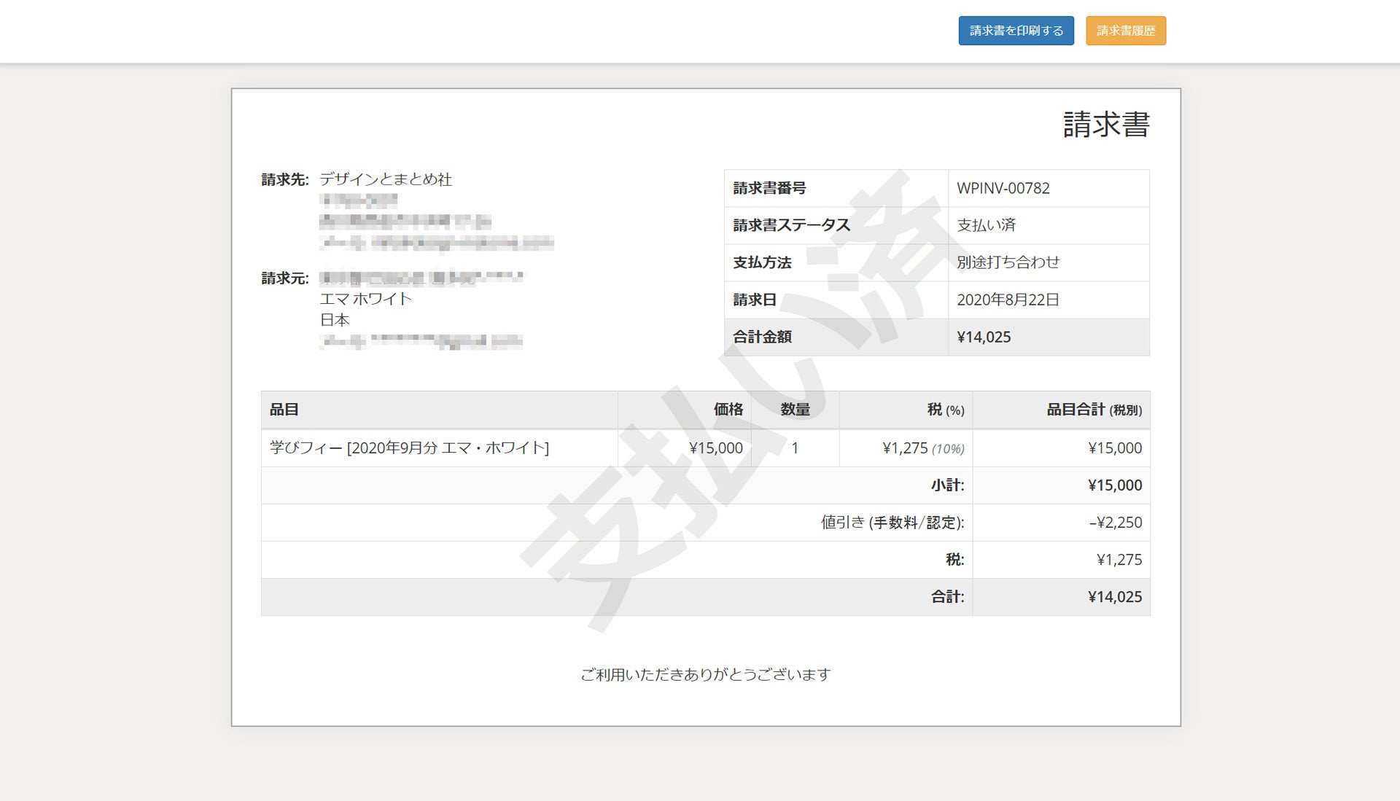This screenshot has width=1400, height=801.
Task: Click the final 合計 total ¥14,025 in table
Action: [x=1115, y=597]
